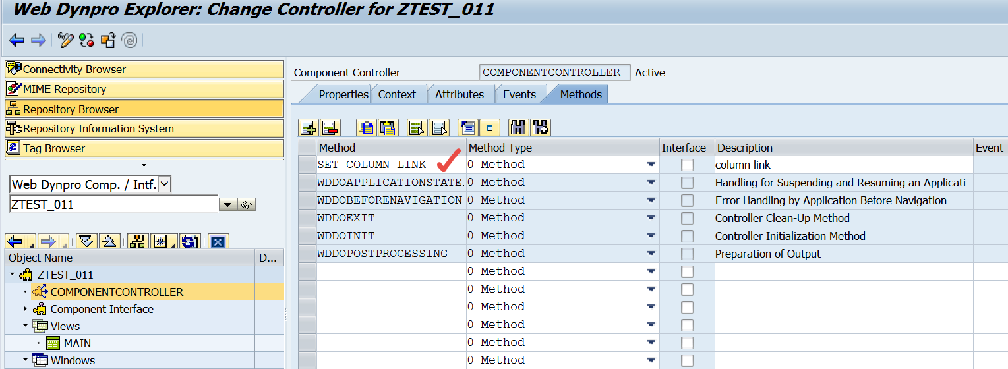Switch to the Context tab
Image resolution: width=1008 pixels, height=369 pixels.
click(x=397, y=94)
